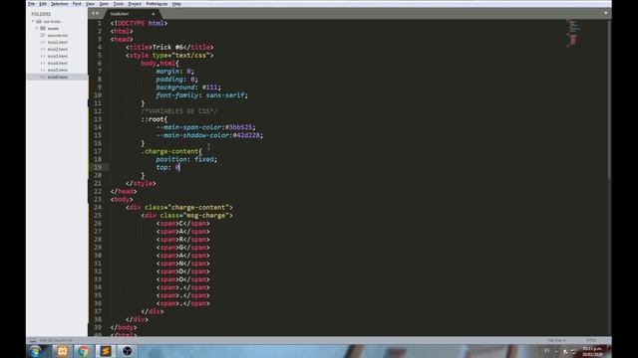Click the #3bb525 color value
This screenshot has height=358, width=638.
coord(240,127)
